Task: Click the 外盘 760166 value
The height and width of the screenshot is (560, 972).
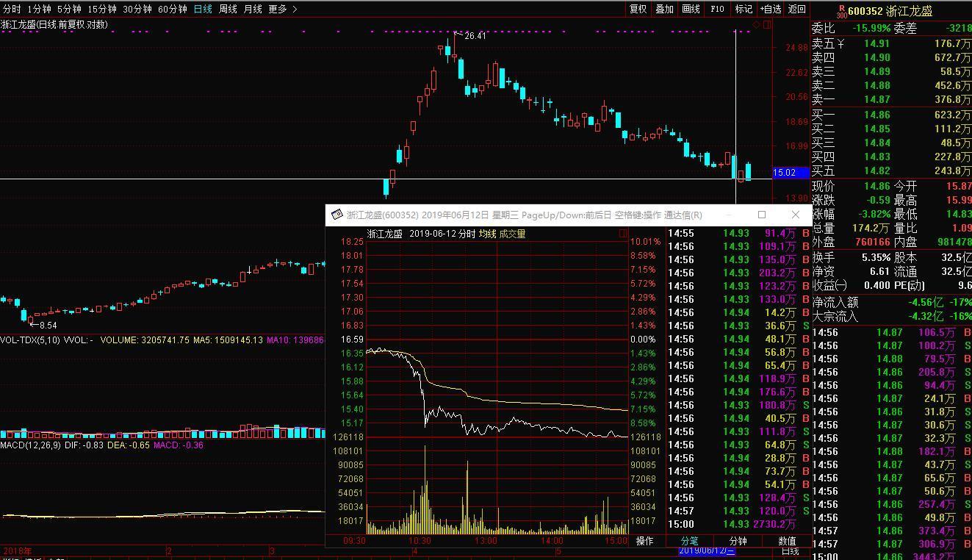Action: (872, 242)
